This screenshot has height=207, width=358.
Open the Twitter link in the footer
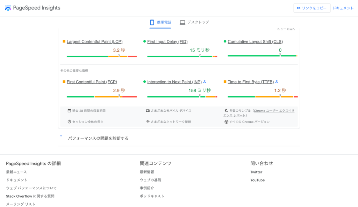(x=256, y=172)
